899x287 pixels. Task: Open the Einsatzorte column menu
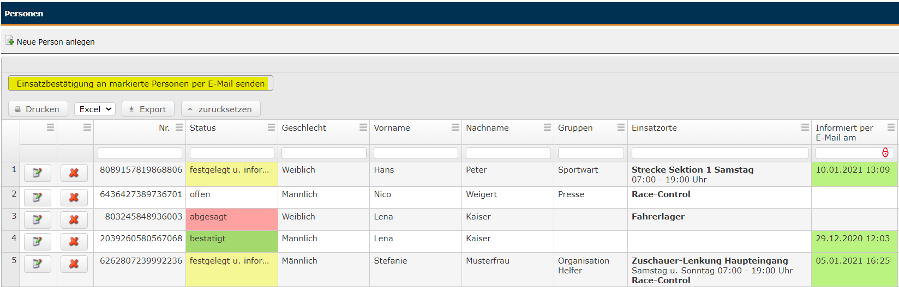click(805, 127)
